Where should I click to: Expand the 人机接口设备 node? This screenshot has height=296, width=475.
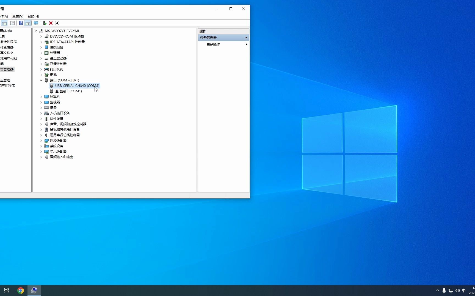[x=41, y=113]
